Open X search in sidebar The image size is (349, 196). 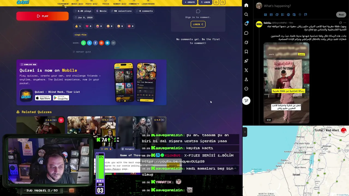[246, 14]
